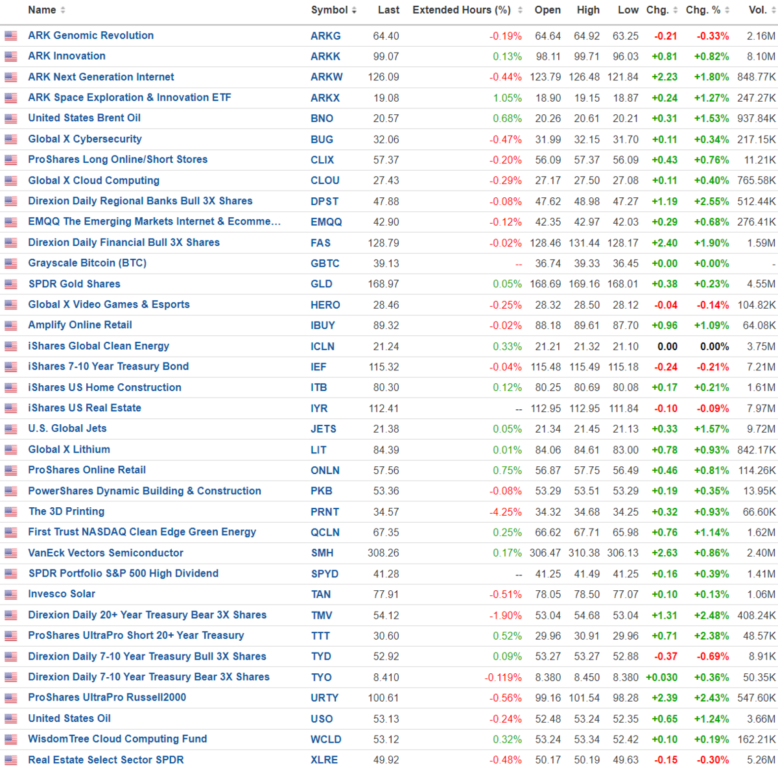Open First Trust NASDAQ Clean Edge link
Viewport: 778px width, 766px height.
click(142, 533)
